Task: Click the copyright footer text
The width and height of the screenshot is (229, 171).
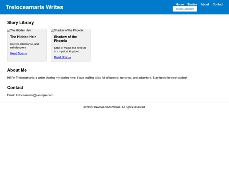Action: (x=114, y=107)
